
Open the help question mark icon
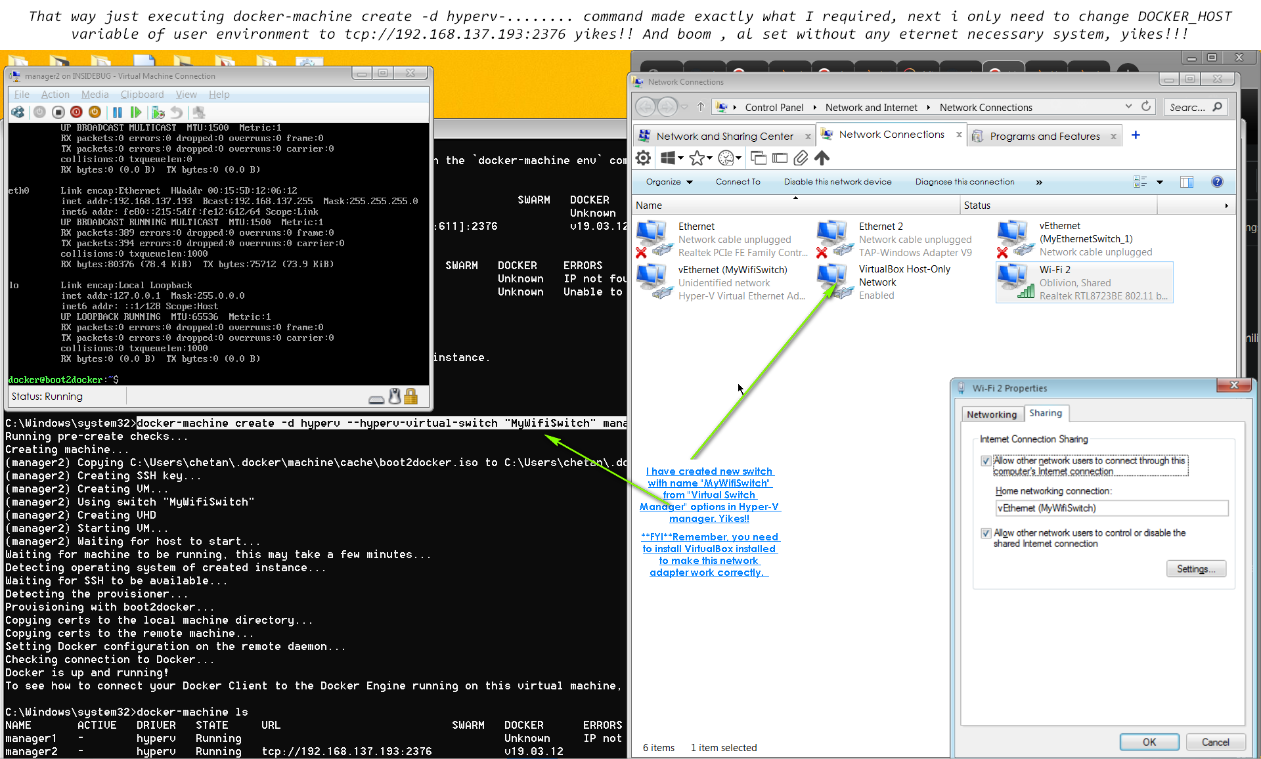pos(1217,182)
